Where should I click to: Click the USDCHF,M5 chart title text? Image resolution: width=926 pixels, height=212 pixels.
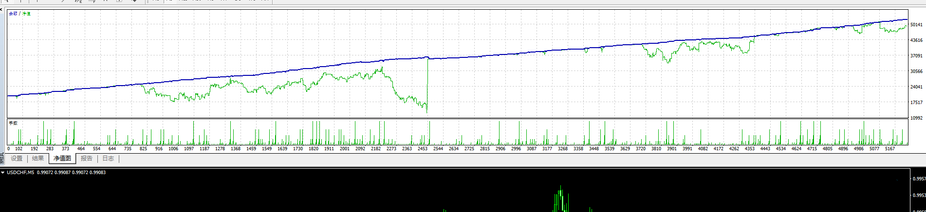point(20,173)
